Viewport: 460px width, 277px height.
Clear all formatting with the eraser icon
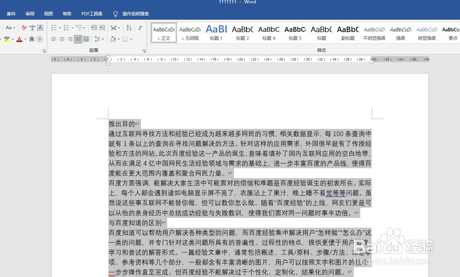(24, 28)
